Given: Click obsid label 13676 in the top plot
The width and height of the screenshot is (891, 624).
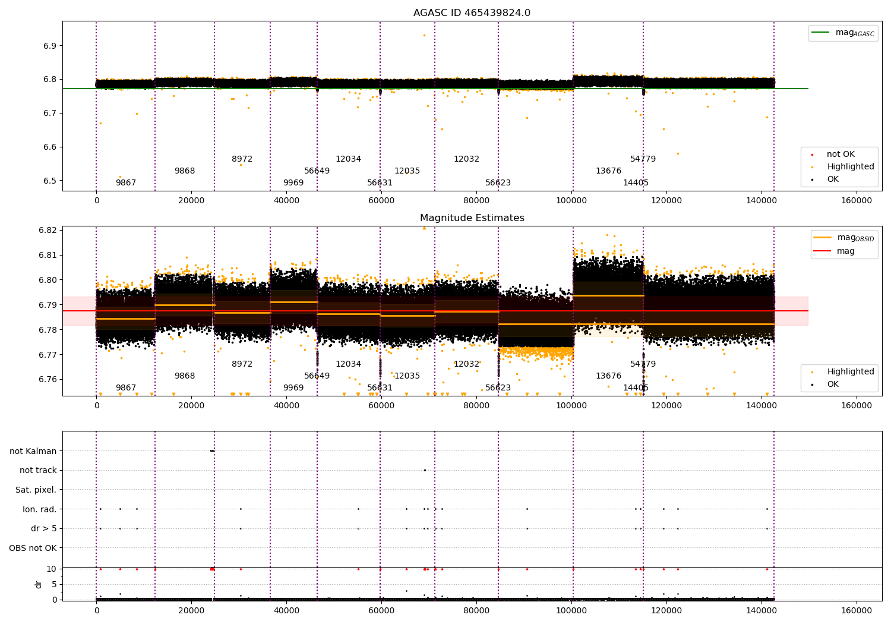Looking at the screenshot, I should coord(609,171).
